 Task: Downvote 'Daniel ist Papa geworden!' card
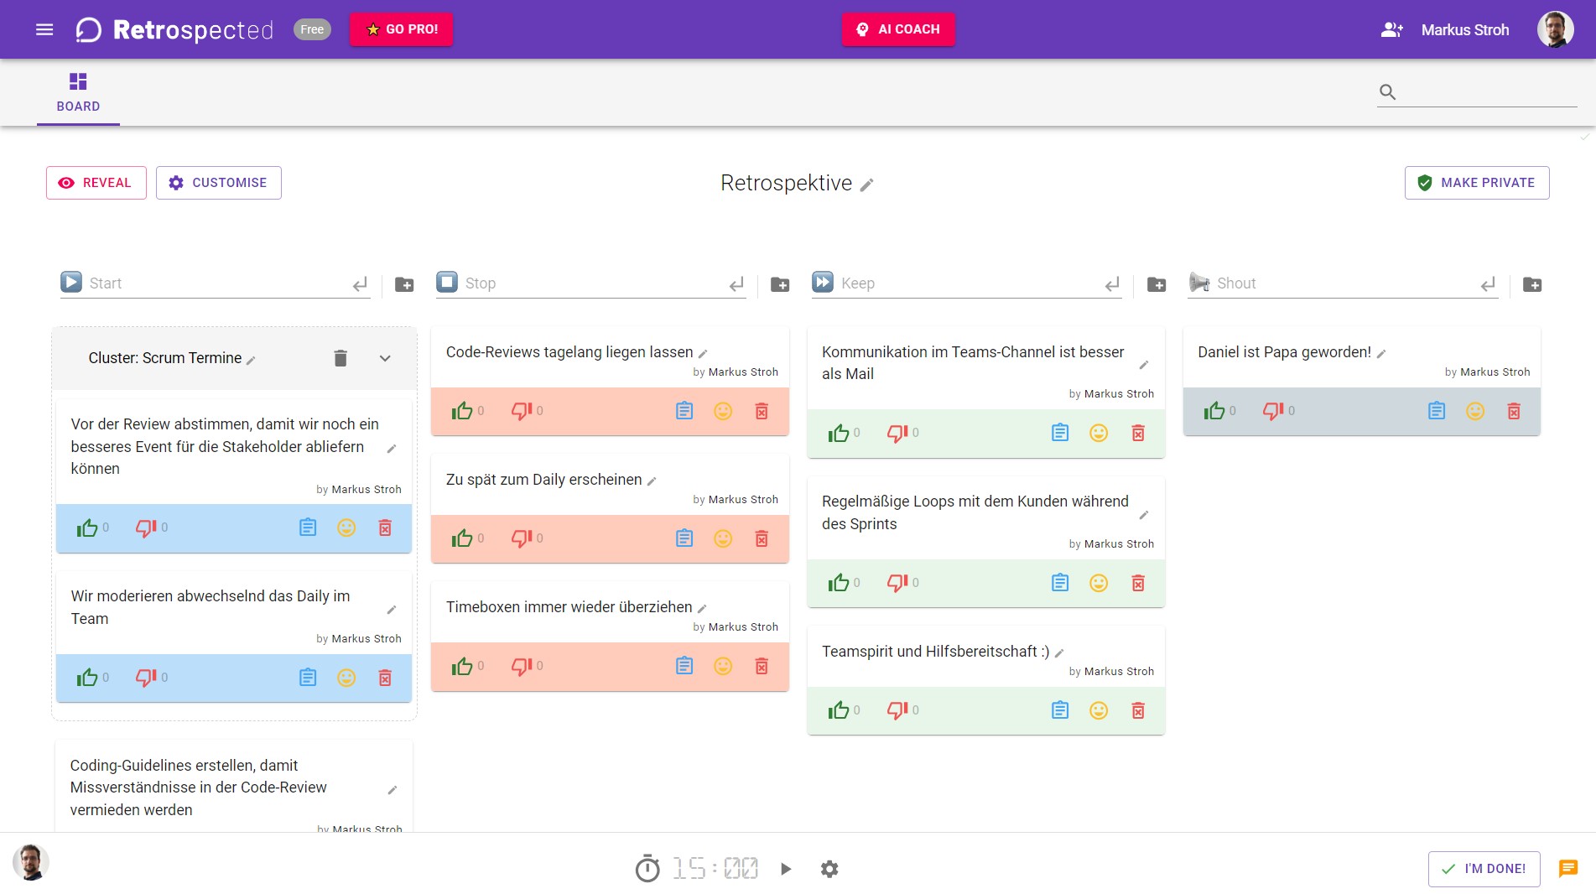coord(1273,411)
